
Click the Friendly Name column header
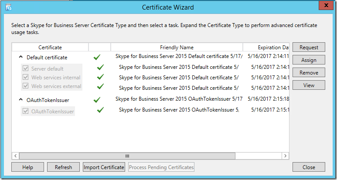coord(177,48)
